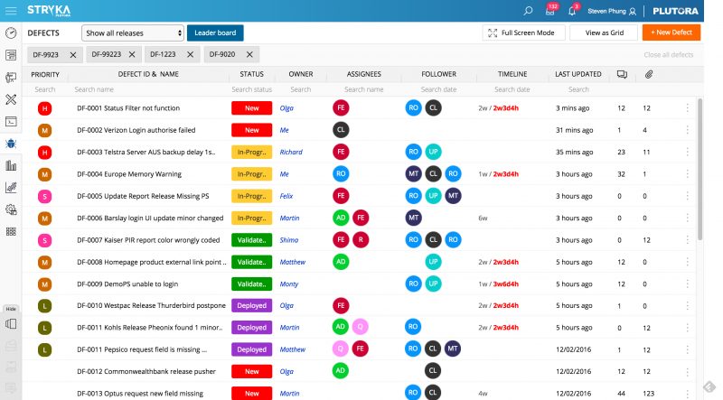This screenshot has width=723, height=400.
Task: Click the Search status filter field
Action: [x=251, y=89]
